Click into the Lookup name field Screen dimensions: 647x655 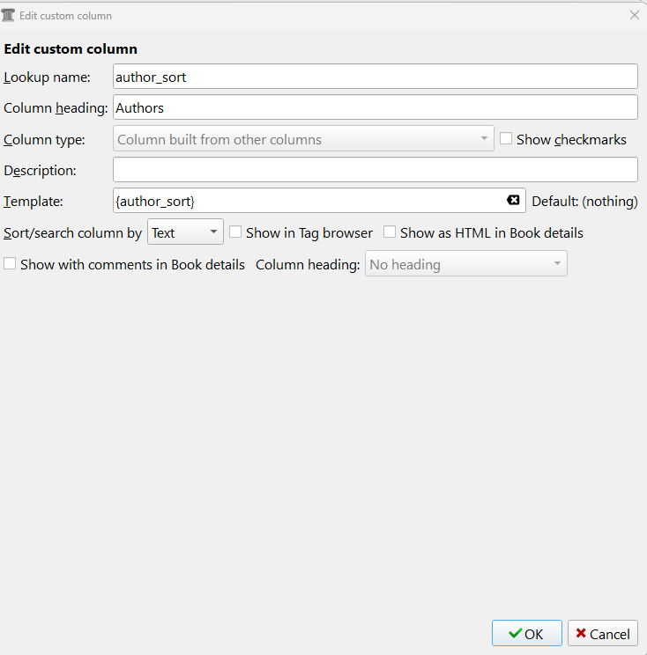(x=375, y=77)
